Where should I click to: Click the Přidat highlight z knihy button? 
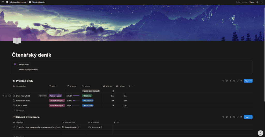click(28, 70)
